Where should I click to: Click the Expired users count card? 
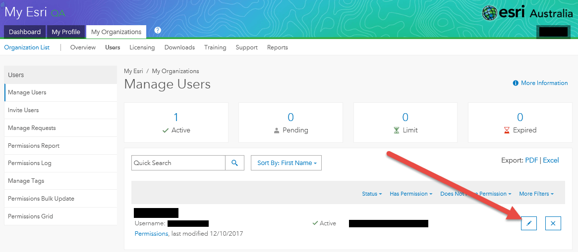click(520, 123)
